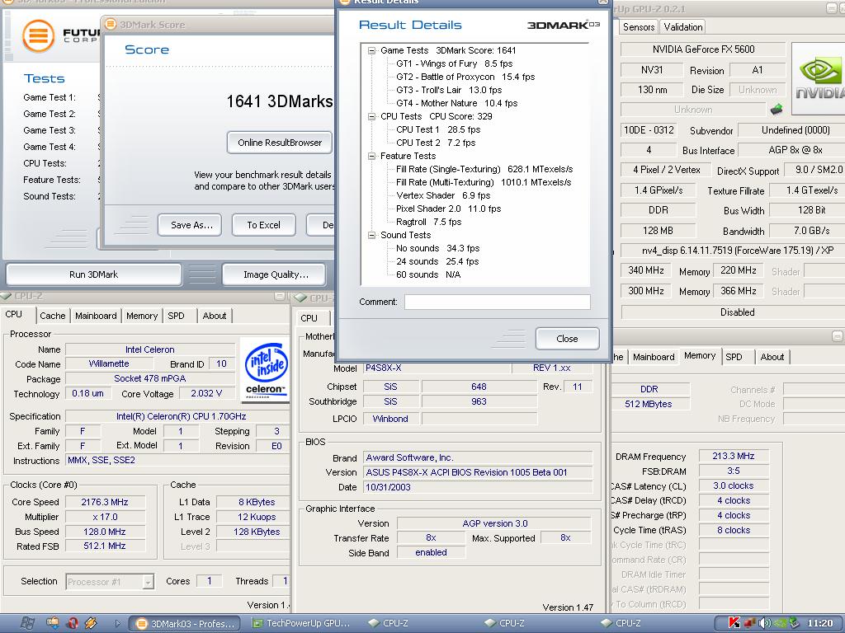Switch to TechPowerUp GPU-Z taskbar button
845x633 pixels.
tap(302, 624)
